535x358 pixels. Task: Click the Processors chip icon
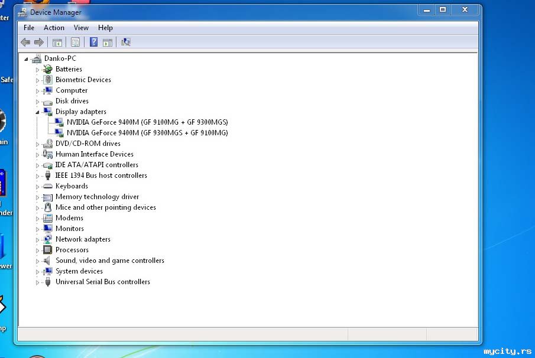coord(48,250)
